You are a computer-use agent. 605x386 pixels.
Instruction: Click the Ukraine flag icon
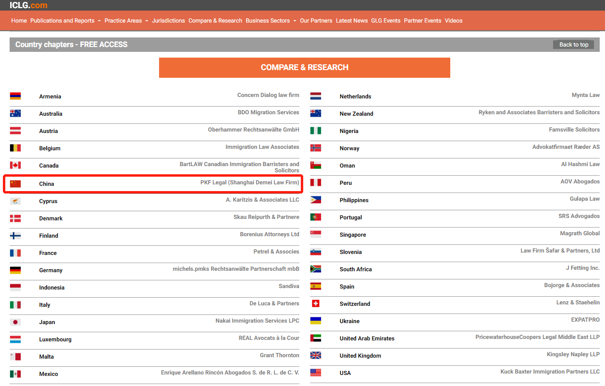coord(316,321)
